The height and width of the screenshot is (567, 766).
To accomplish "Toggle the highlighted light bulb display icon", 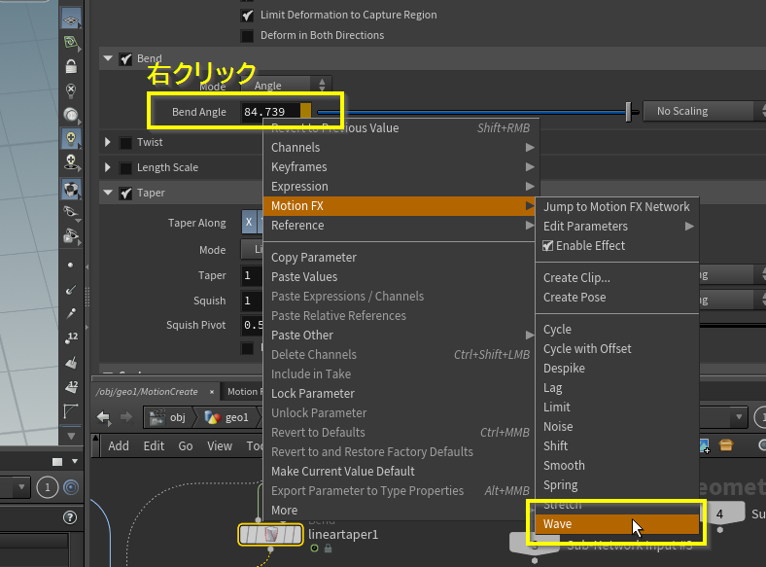I will click(71, 138).
